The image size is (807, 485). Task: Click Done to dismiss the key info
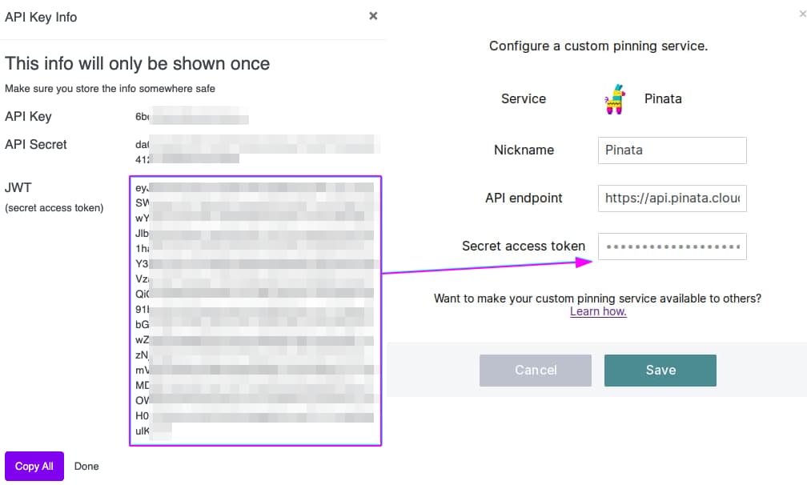point(86,466)
